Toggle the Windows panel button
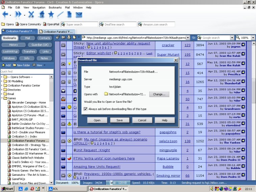 (9, 58)
